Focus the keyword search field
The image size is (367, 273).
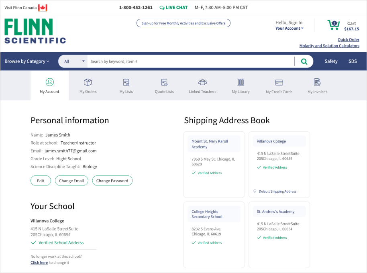pos(191,61)
